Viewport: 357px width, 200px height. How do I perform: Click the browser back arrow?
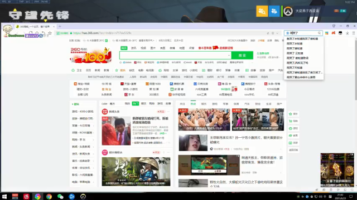[x=18, y=33]
